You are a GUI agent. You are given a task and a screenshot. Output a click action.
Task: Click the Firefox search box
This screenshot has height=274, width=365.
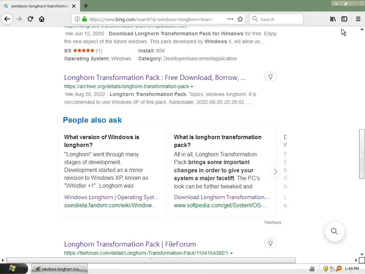[276, 19]
